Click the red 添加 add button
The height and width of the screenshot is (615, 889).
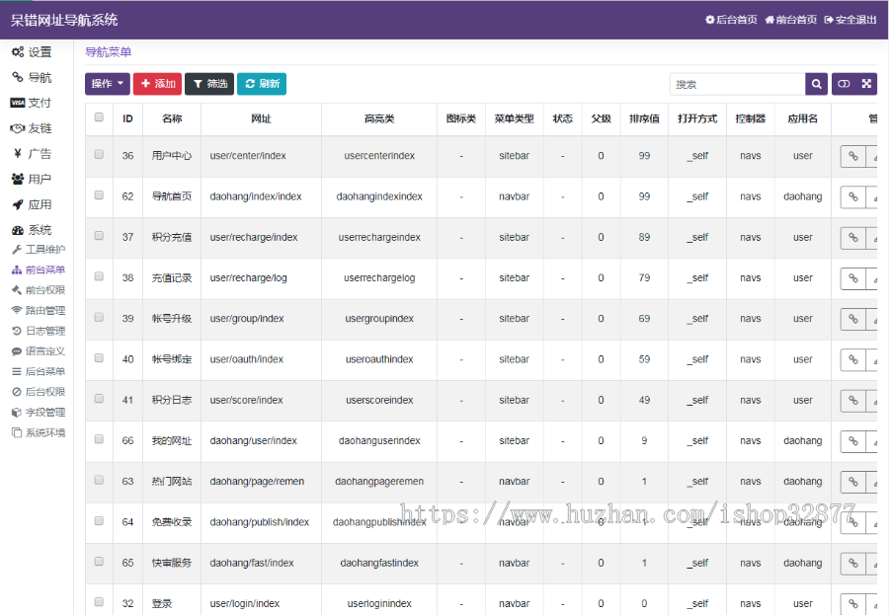(158, 84)
